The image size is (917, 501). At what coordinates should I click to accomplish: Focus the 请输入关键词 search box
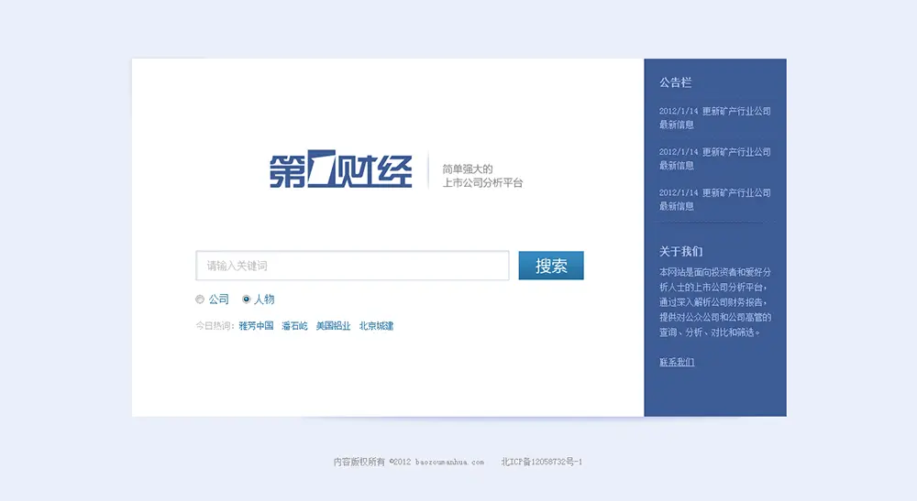tap(352, 266)
